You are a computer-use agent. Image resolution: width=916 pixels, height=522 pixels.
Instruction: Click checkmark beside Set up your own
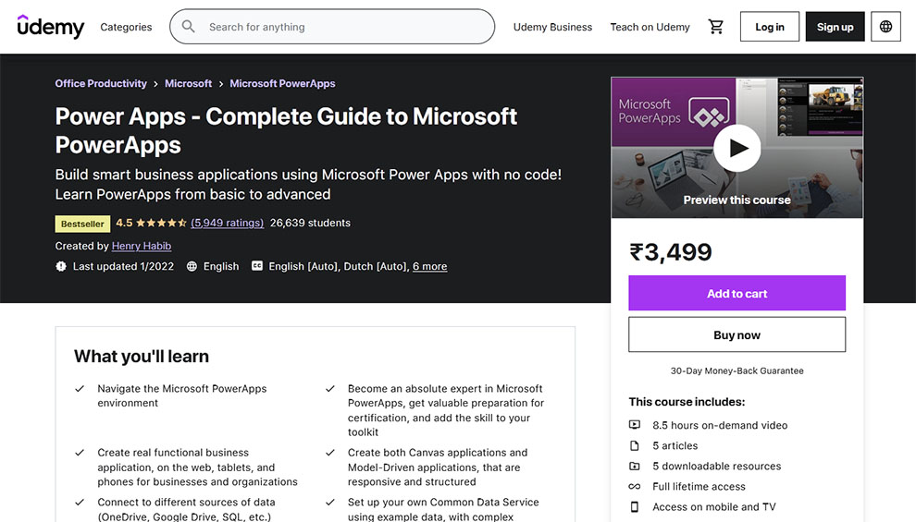[x=330, y=503]
